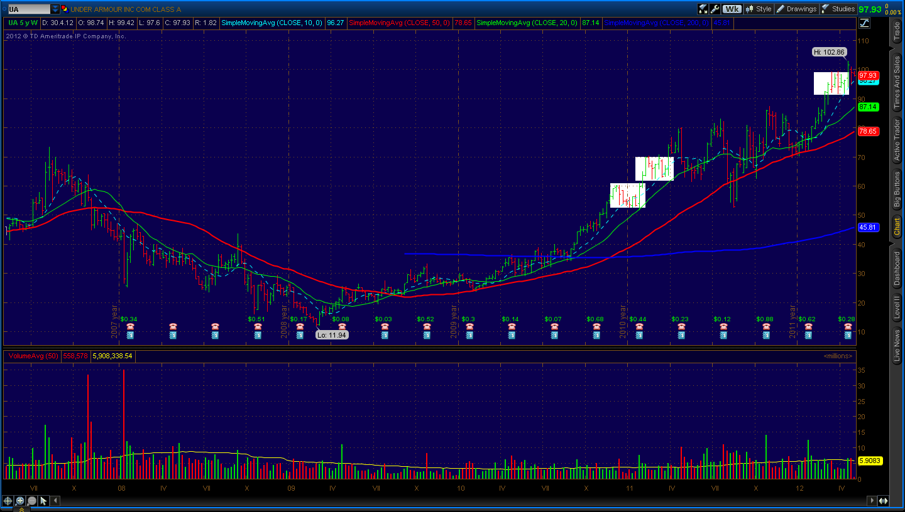Click the Lo: 11.94 price label
The height and width of the screenshot is (512, 905).
tap(332, 335)
